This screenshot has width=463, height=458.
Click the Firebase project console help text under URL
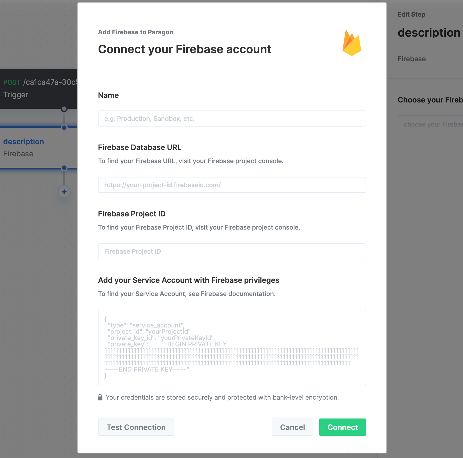(x=191, y=161)
